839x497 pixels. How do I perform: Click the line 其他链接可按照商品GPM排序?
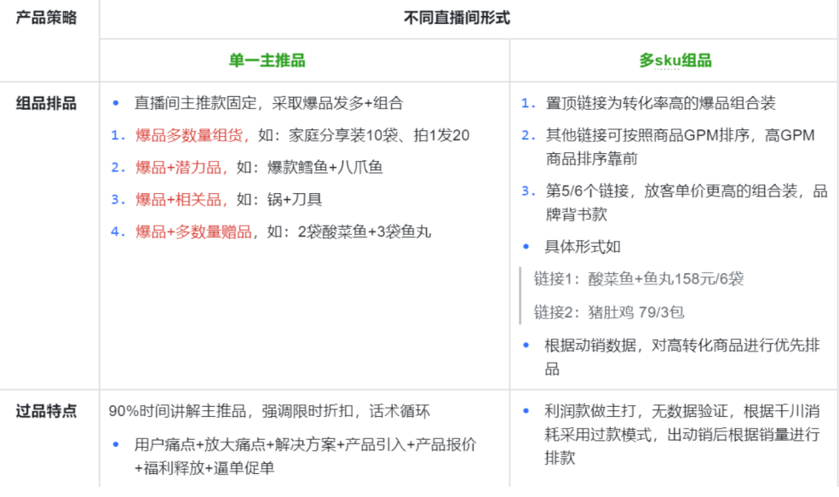(x=680, y=135)
